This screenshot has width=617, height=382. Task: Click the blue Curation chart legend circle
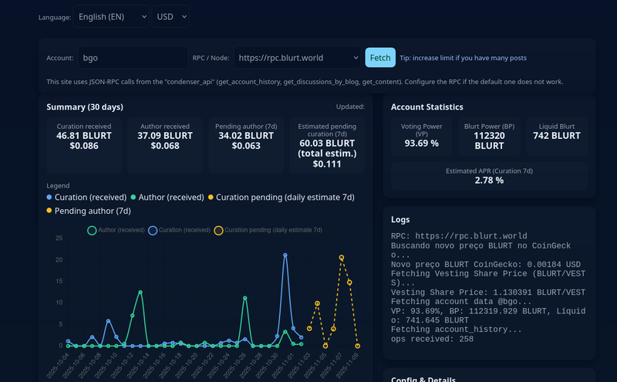pyautogui.click(x=153, y=230)
